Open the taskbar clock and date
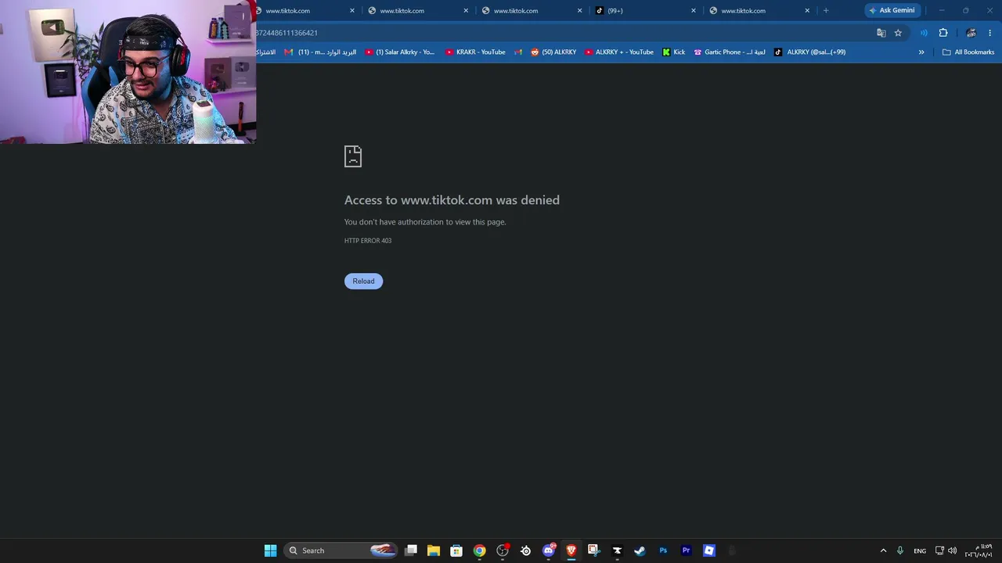1002x563 pixels. pos(979,550)
